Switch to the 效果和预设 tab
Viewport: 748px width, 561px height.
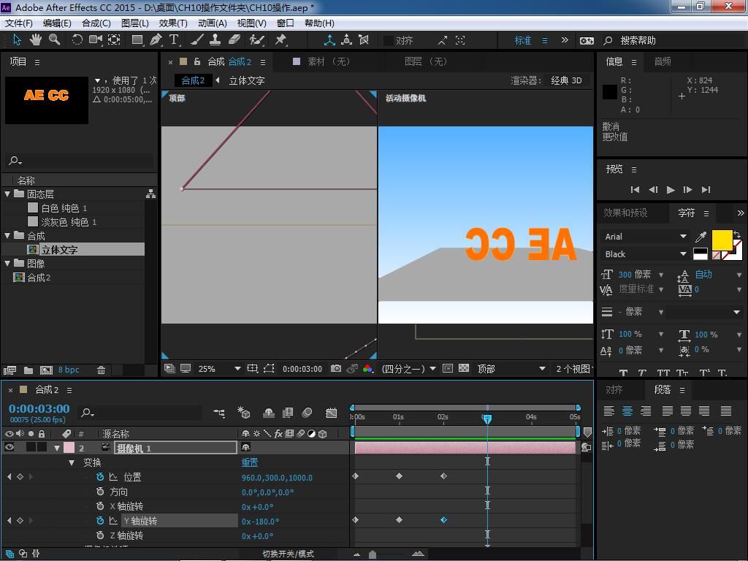click(x=625, y=213)
